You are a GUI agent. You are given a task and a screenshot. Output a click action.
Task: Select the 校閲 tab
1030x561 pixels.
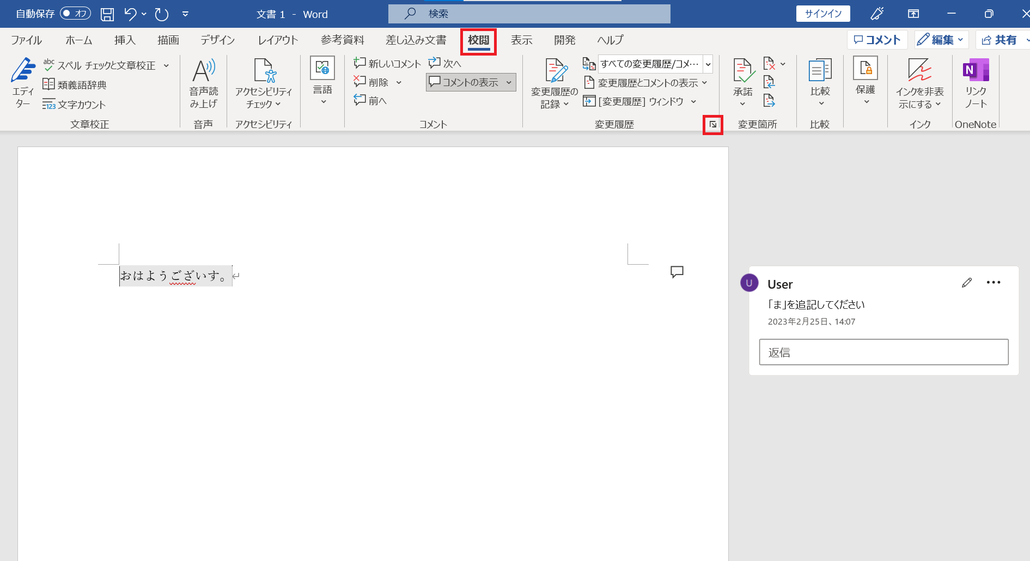pyautogui.click(x=479, y=40)
